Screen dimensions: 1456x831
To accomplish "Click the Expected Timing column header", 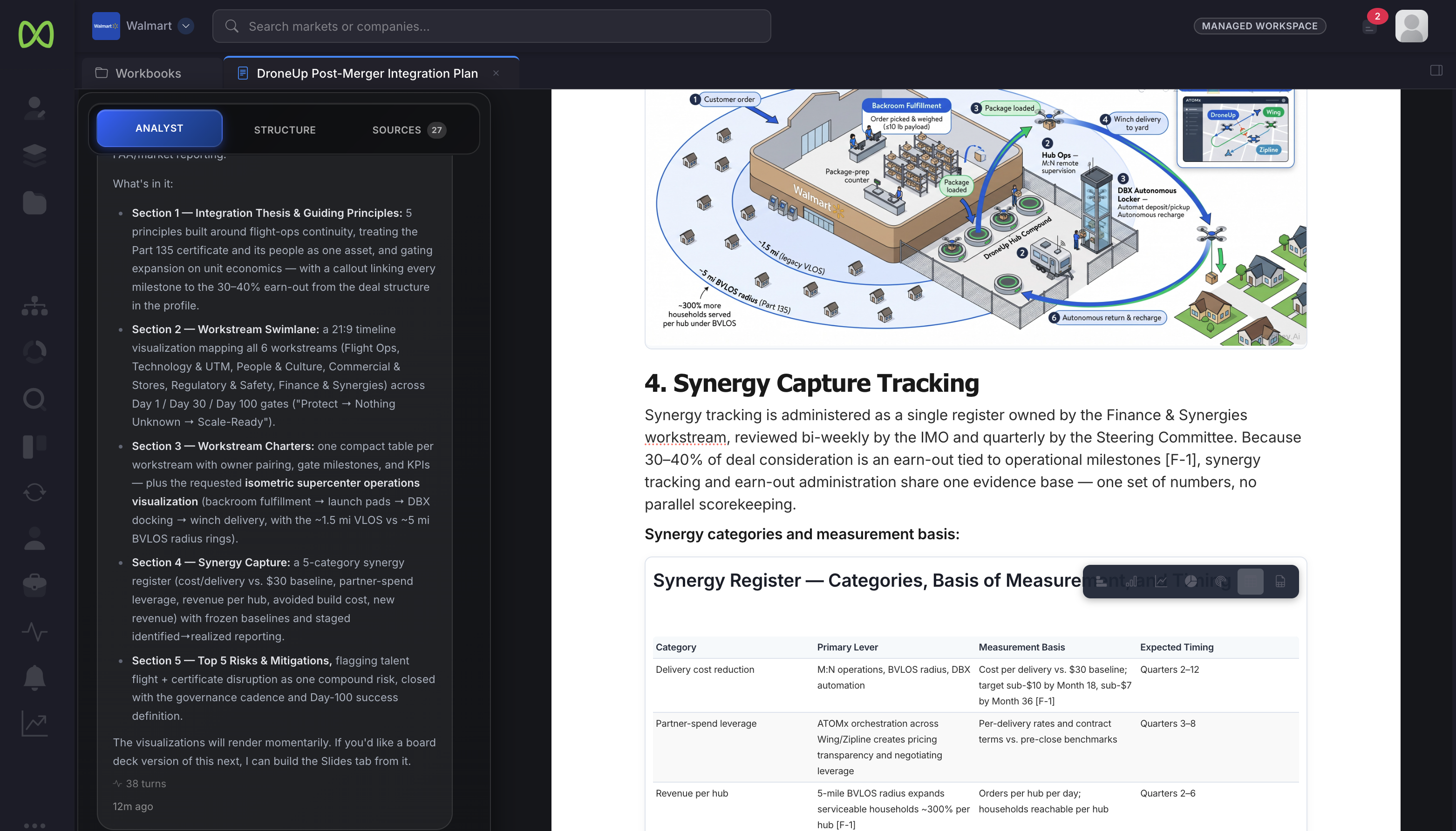I will point(1177,647).
